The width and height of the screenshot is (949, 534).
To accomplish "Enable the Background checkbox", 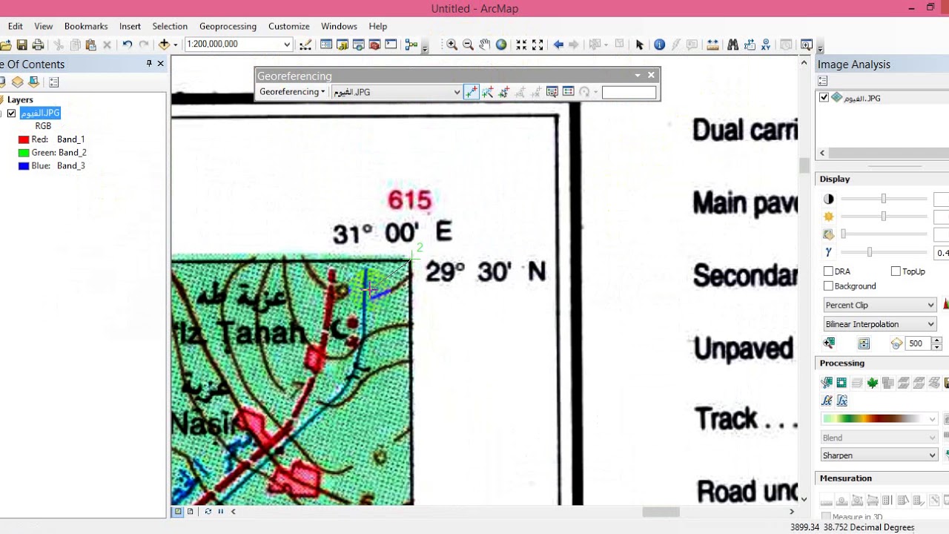I will pyautogui.click(x=828, y=286).
